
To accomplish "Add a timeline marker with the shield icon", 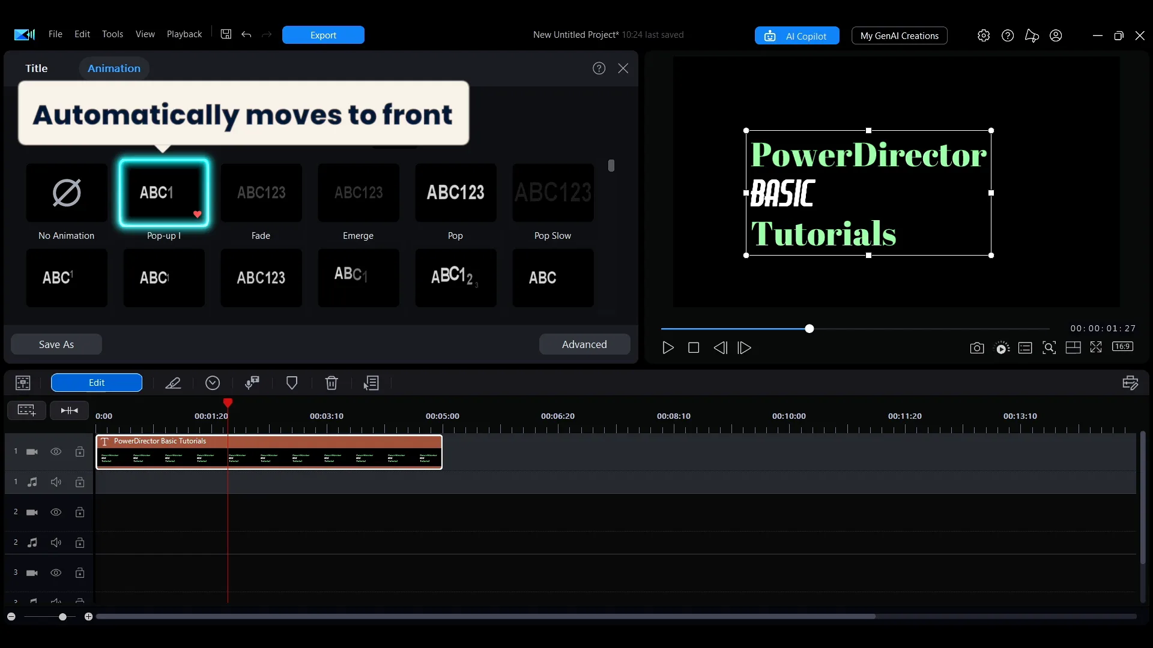I will coord(292,383).
